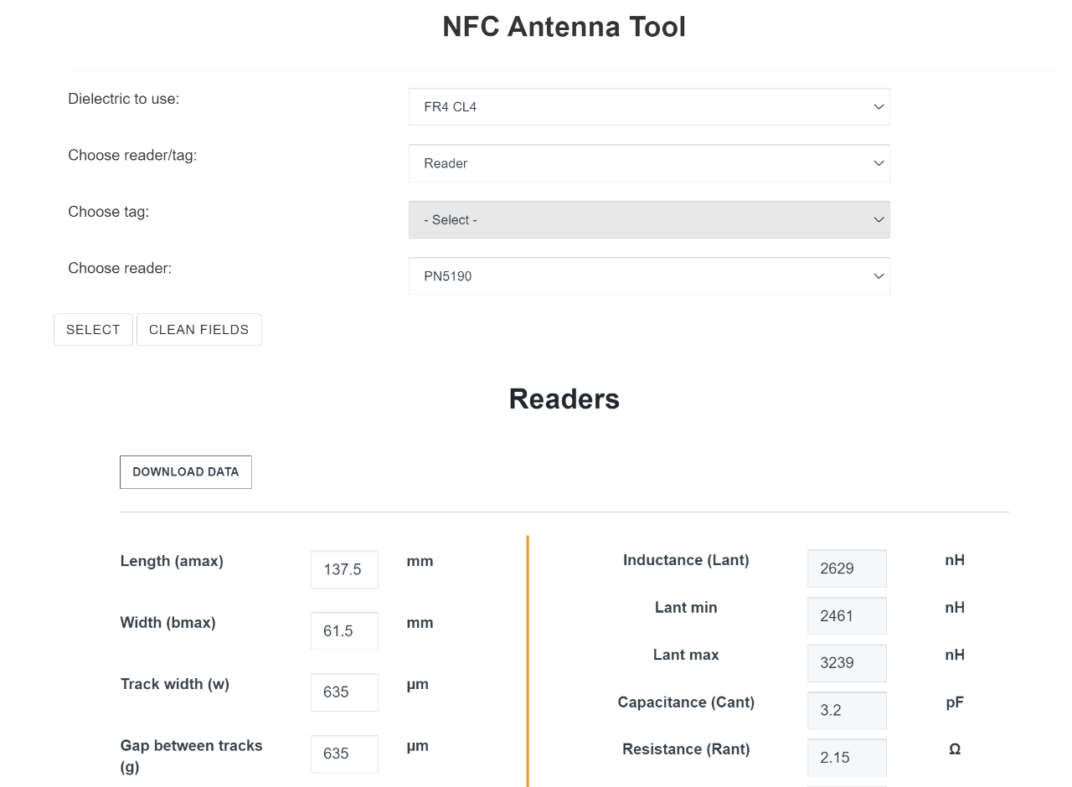1072x787 pixels.
Task: Select the Track width (w) field
Action: [x=344, y=692]
